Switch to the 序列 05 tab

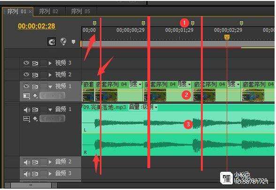(x=80, y=12)
